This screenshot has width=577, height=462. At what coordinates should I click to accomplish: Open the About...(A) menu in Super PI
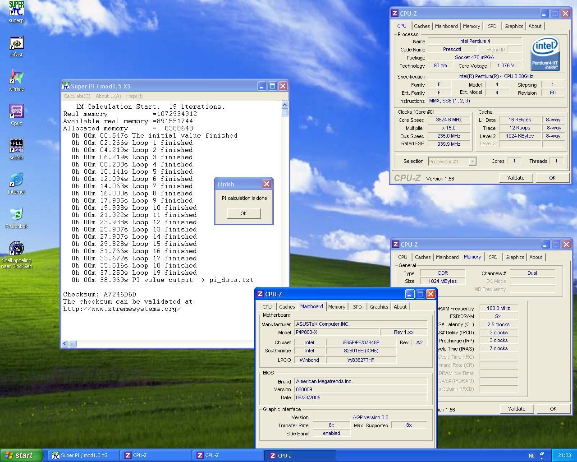(x=108, y=96)
